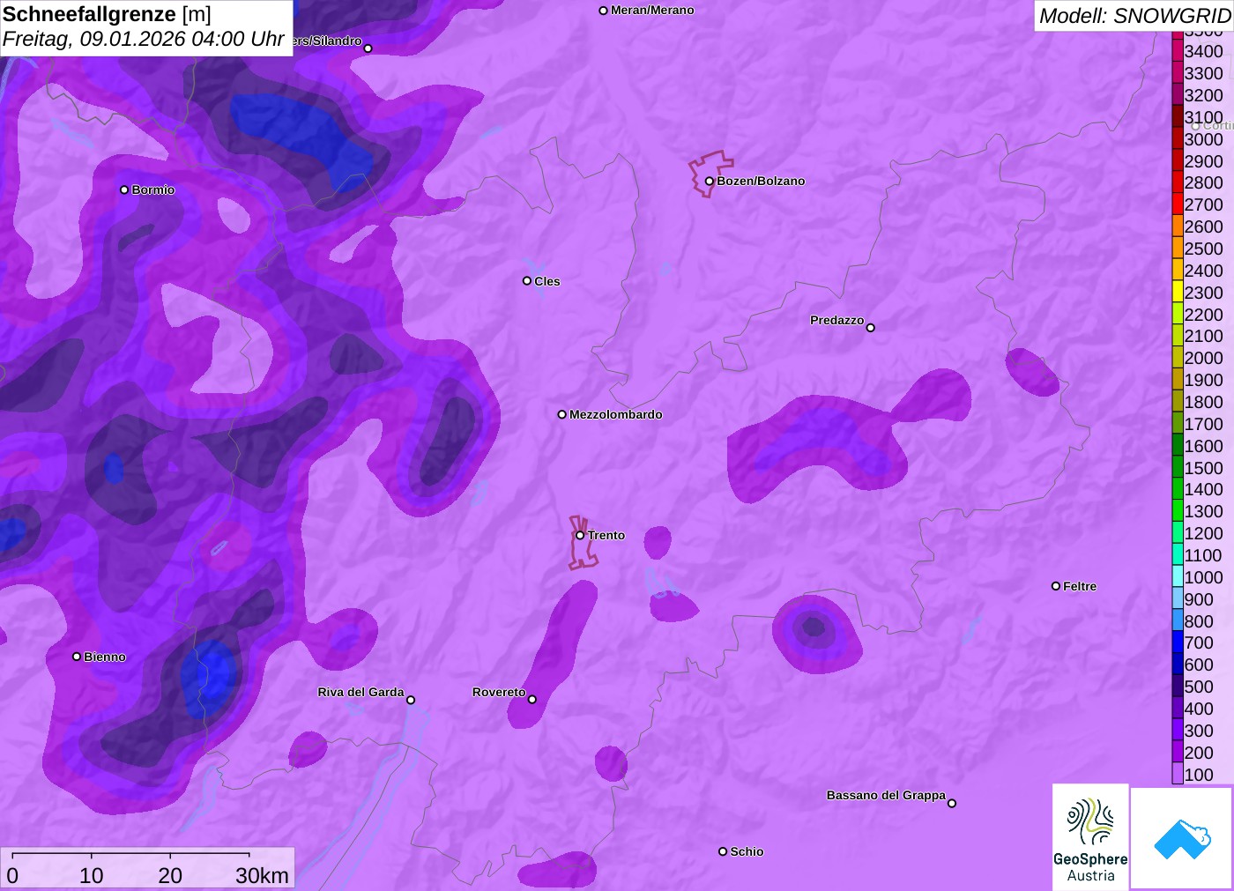Click the Schio city marker
This screenshot has width=1234, height=891.
pyautogui.click(x=723, y=851)
